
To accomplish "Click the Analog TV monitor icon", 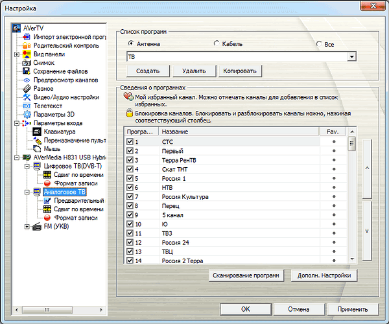I will tap(37, 192).
